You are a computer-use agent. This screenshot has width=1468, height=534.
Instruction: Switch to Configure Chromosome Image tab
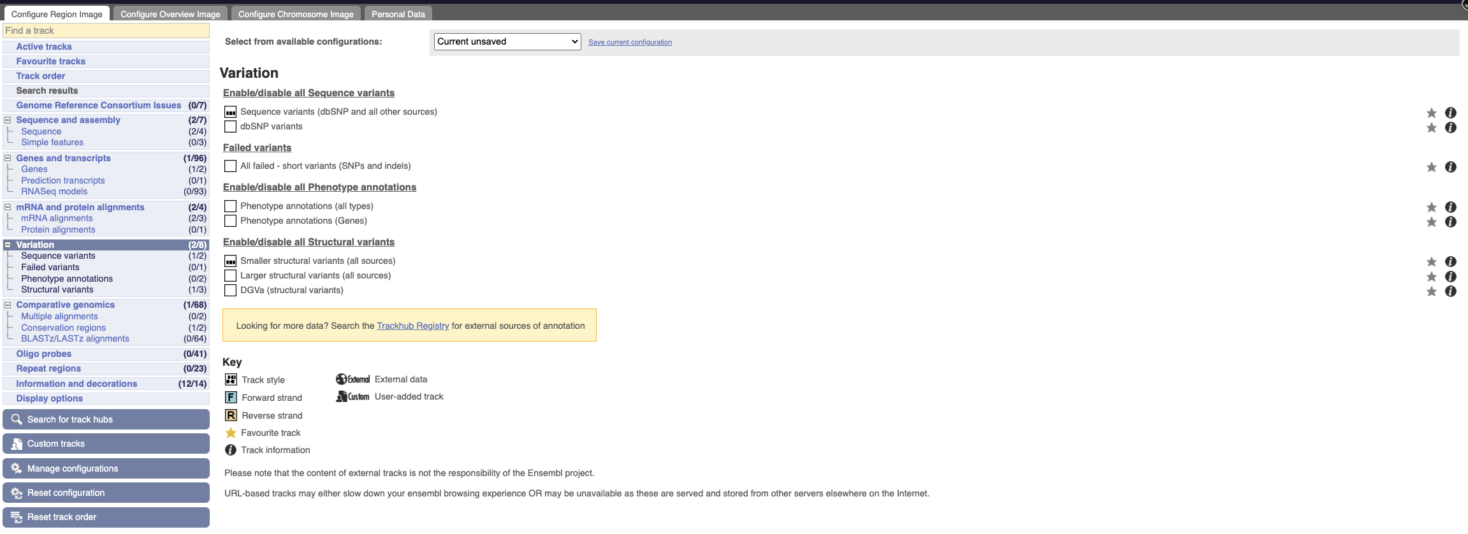tap(296, 14)
